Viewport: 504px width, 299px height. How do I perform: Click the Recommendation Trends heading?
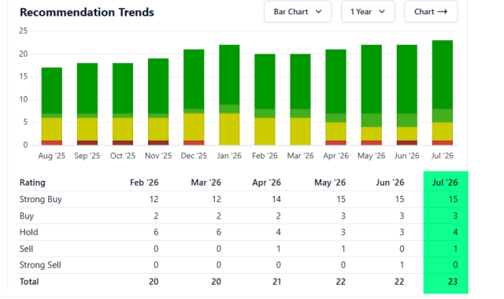[x=87, y=13]
